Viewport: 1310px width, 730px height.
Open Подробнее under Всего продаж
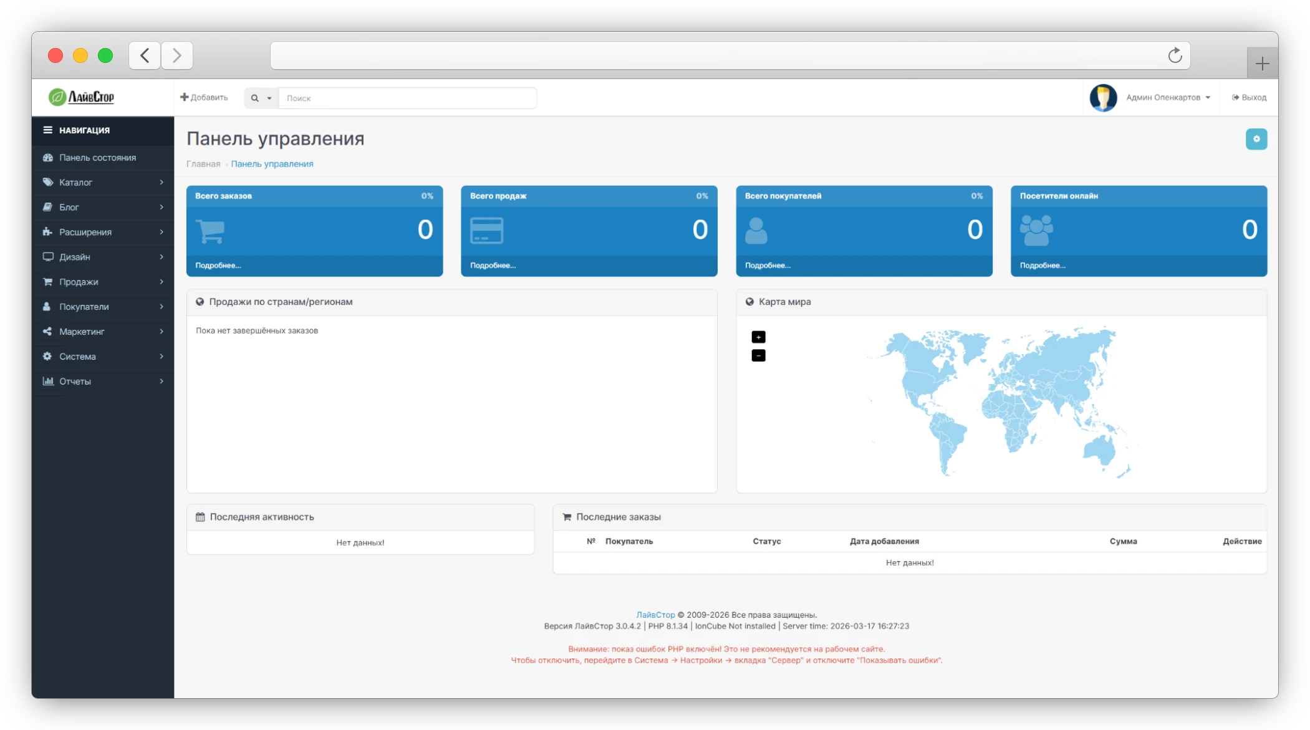[x=493, y=266]
